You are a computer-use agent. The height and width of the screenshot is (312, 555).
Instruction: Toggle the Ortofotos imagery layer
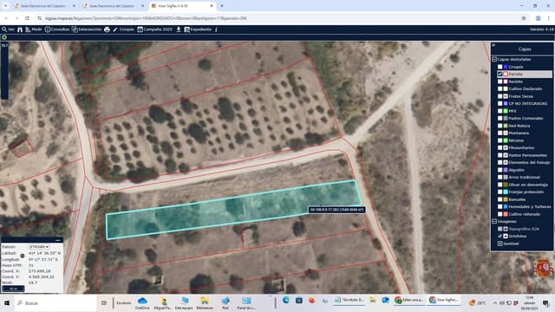499,236
